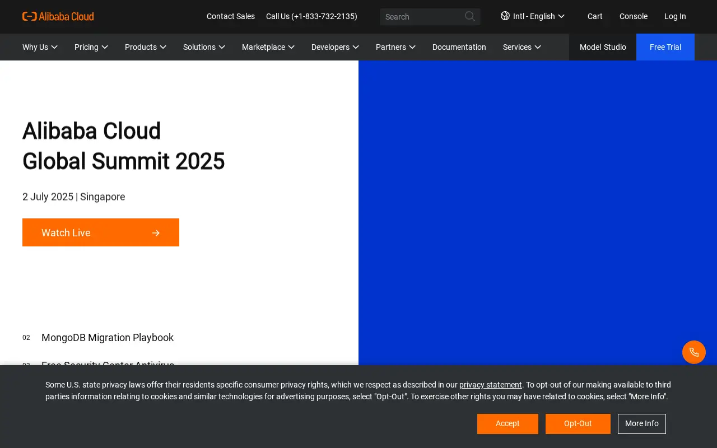Image resolution: width=717 pixels, height=448 pixels.
Task: Open the Documentation menu item
Action: pyautogui.click(x=459, y=47)
